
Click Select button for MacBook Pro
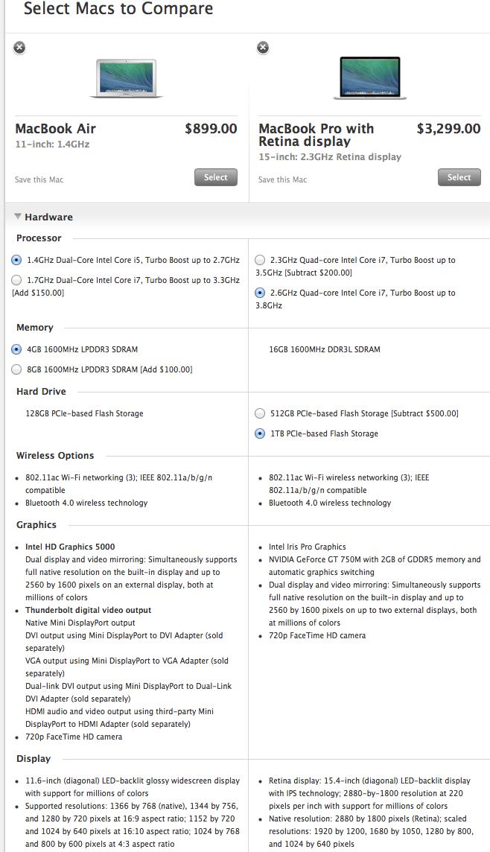[x=459, y=177]
